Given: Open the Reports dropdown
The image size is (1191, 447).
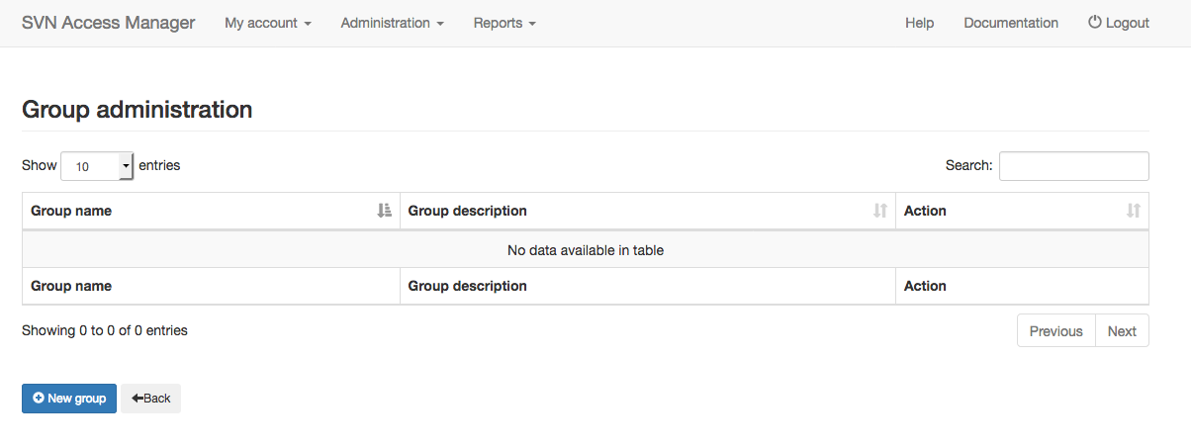Looking at the screenshot, I should 504,23.
